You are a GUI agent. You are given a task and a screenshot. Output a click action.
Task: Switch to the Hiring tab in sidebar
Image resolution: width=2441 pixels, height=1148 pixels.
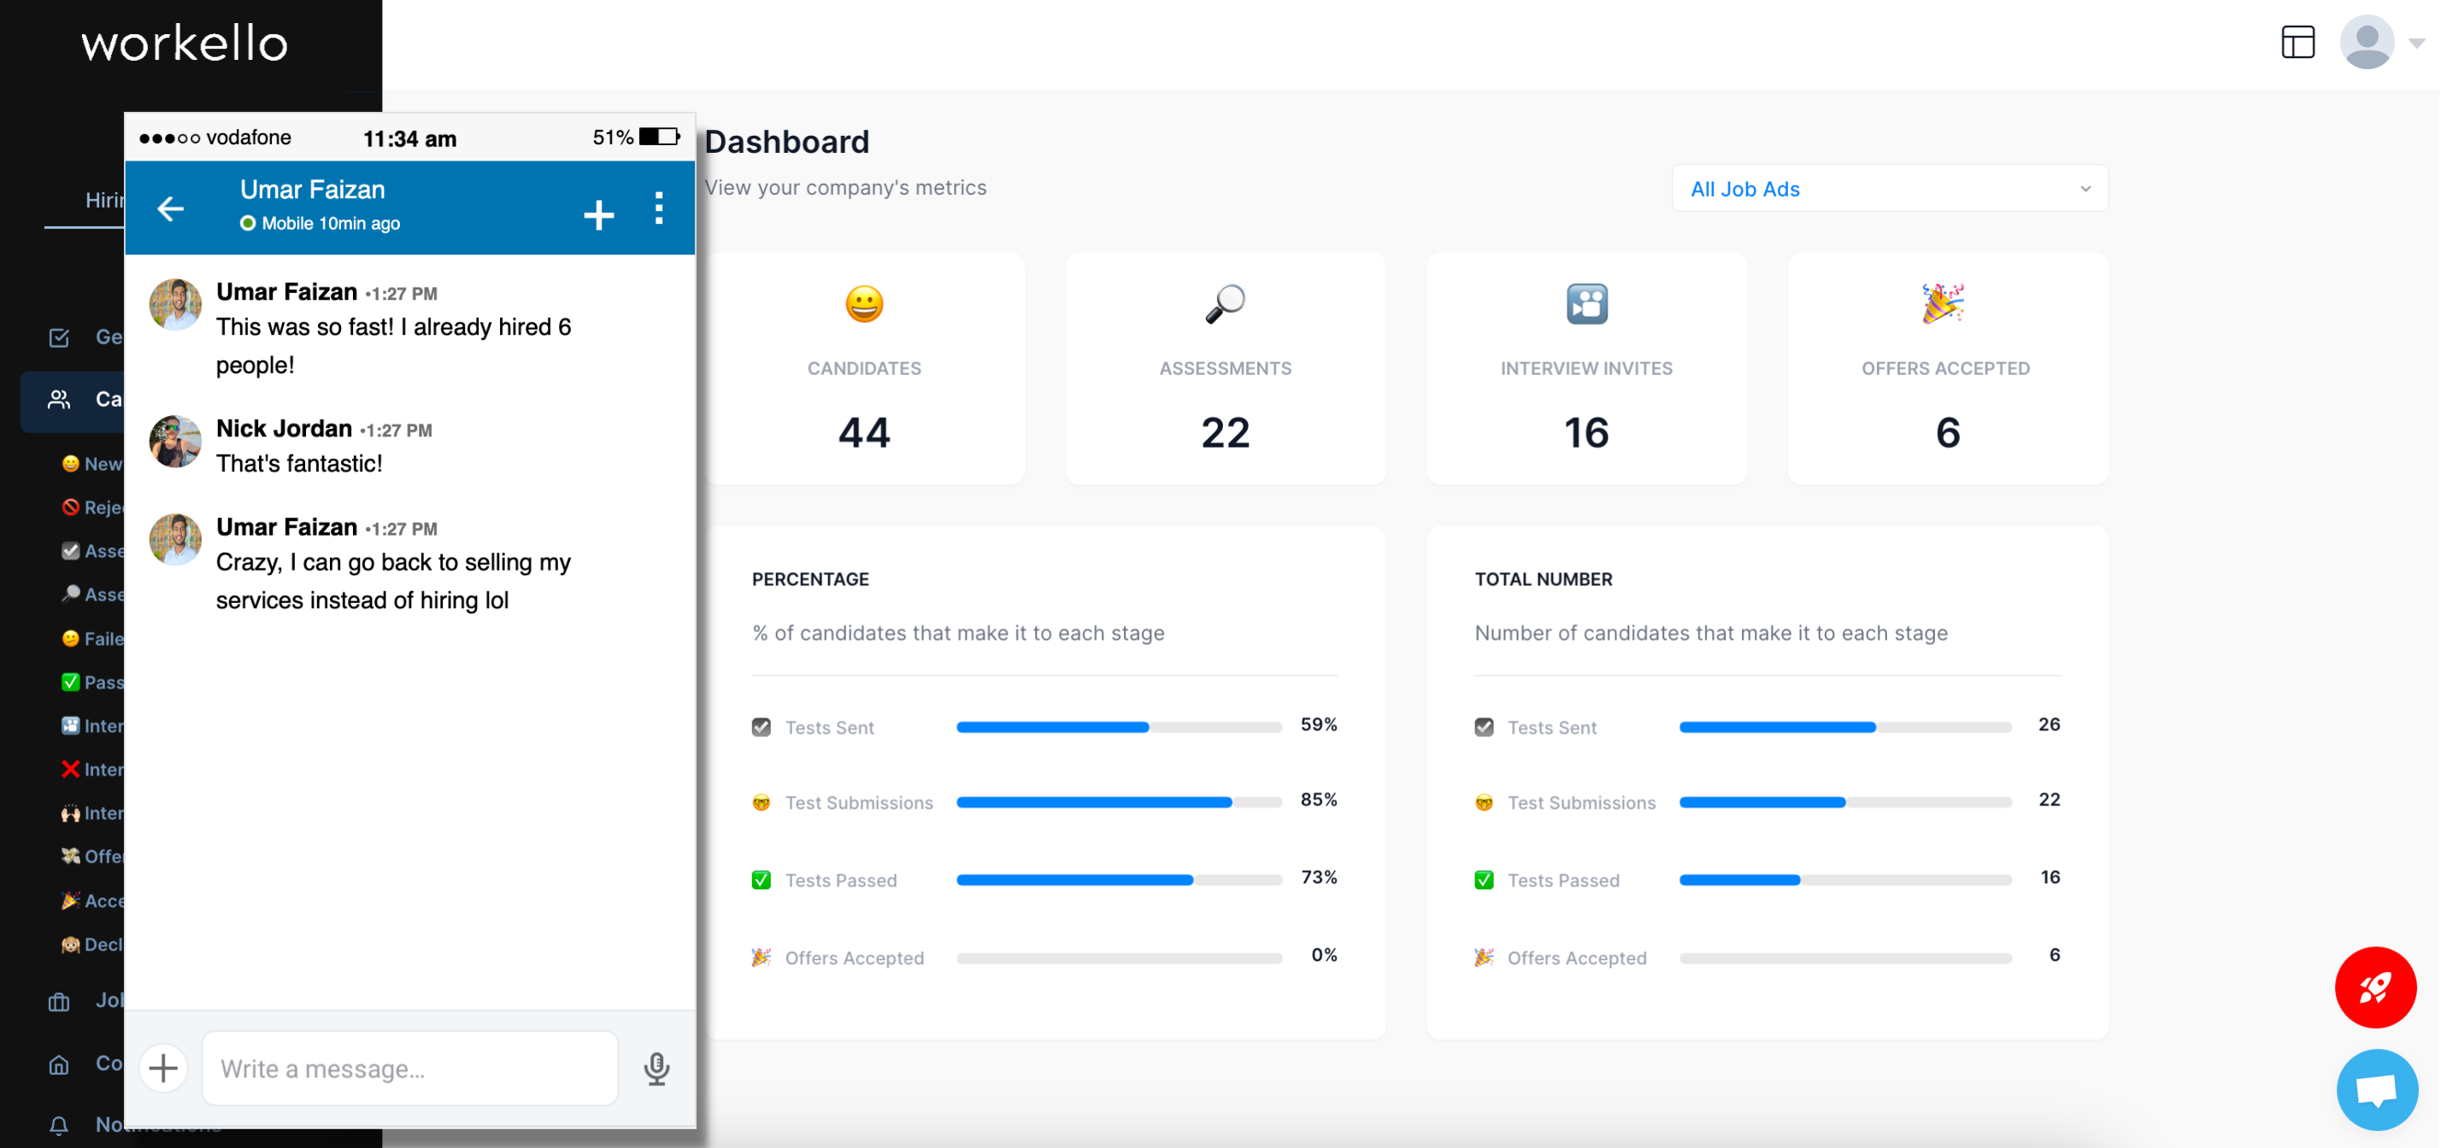104,200
